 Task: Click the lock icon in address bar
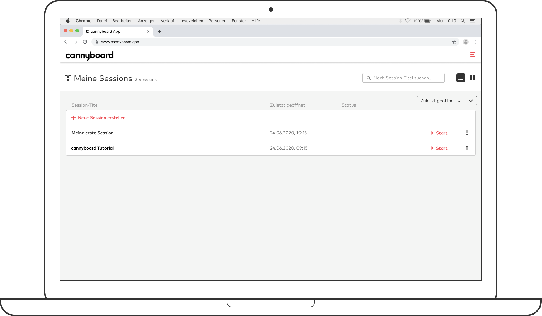[96, 42]
